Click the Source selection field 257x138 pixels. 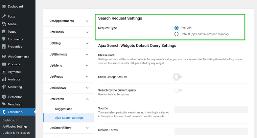(x=211, y=110)
